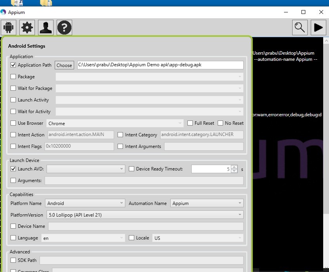Enable the Arguments checkbox under Launch Device
Viewport: 329px width, 272px height.
(13, 180)
